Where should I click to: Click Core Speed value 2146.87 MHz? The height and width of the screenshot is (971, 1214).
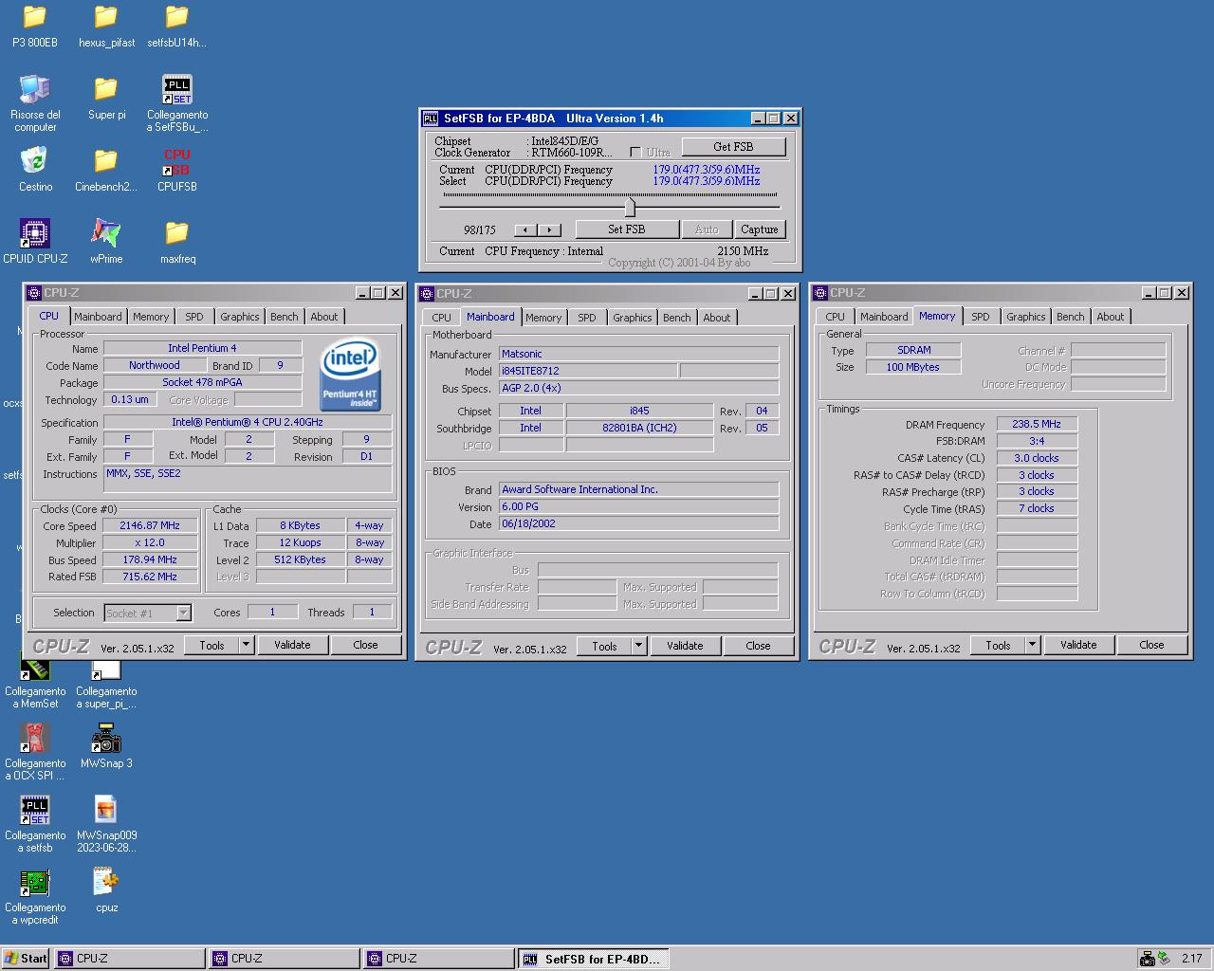point(150,525)
